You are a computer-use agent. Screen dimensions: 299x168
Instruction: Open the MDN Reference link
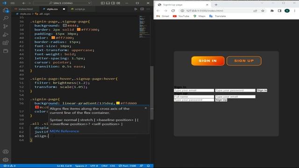coord(64,131)
